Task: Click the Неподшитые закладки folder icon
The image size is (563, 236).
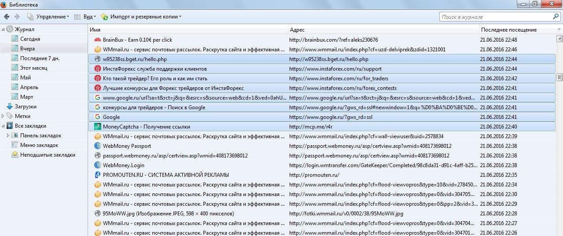Action: (x=15, y=155)
